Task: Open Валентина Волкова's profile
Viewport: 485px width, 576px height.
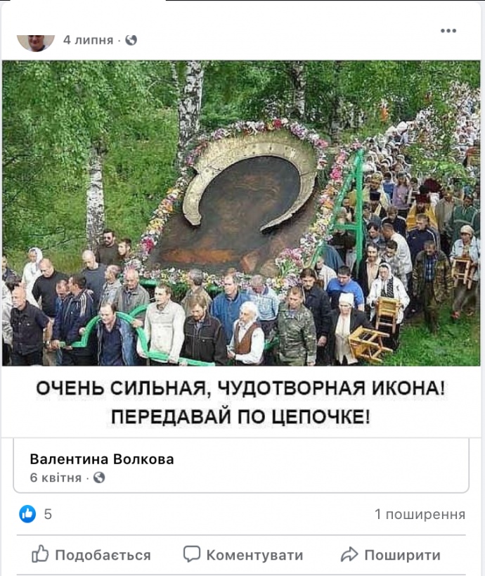Action: click(x=102, y=459)
